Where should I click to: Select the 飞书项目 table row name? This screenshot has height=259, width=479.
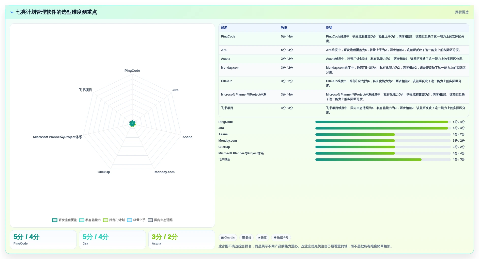[227, 108]
